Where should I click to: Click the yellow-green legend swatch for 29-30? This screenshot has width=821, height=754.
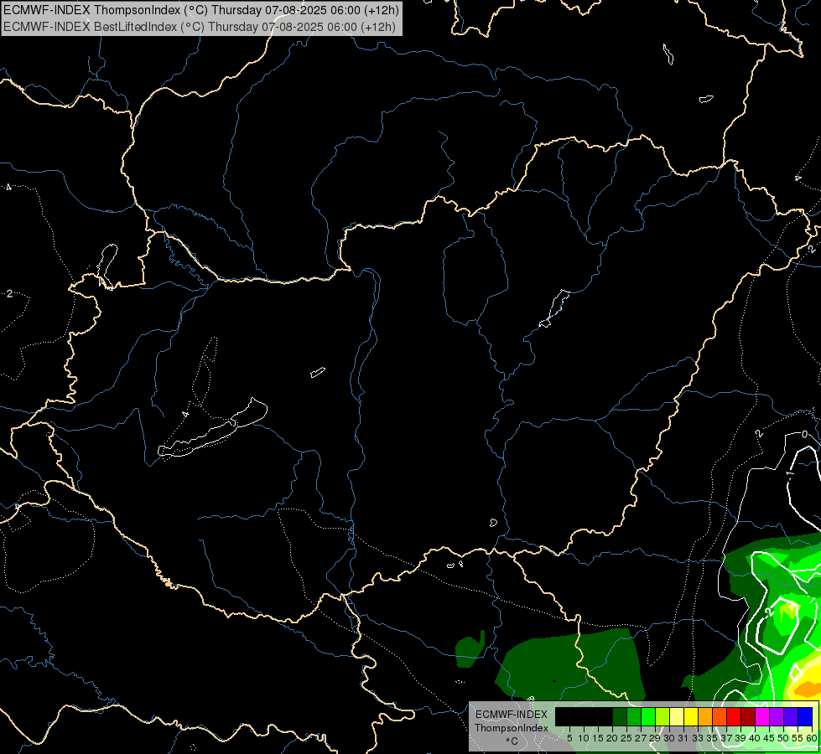(663, 716)
